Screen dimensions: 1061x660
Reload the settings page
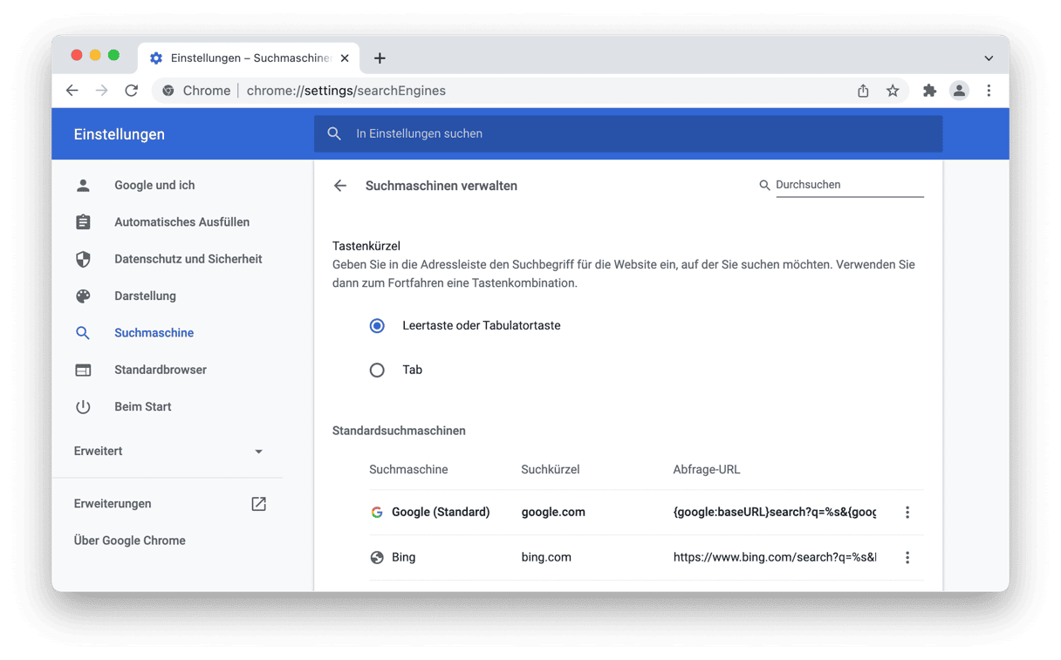[x=132, y=91]
